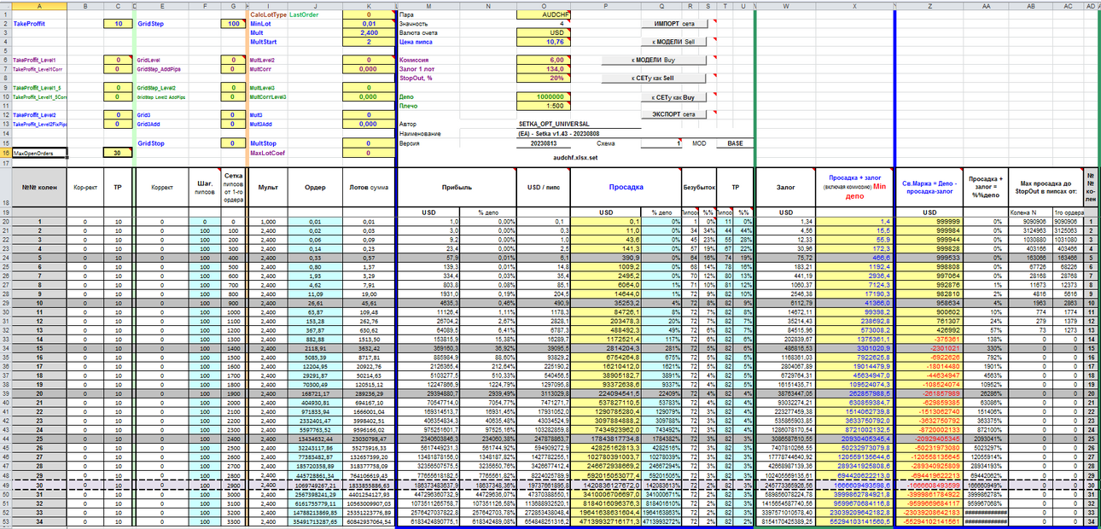Select column A header
Viewport: 1101px width, 529px height.
point(39,5)
